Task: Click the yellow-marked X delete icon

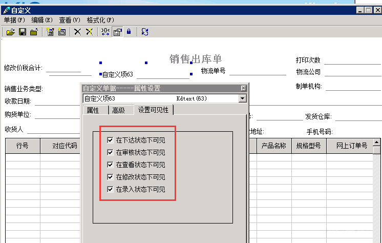Action: pyautogui.click(x=89, y=32)
